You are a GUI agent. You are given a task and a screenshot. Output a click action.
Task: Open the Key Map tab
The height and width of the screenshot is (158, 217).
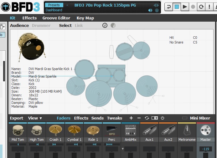pyautogui.click(x=85, y=18)
